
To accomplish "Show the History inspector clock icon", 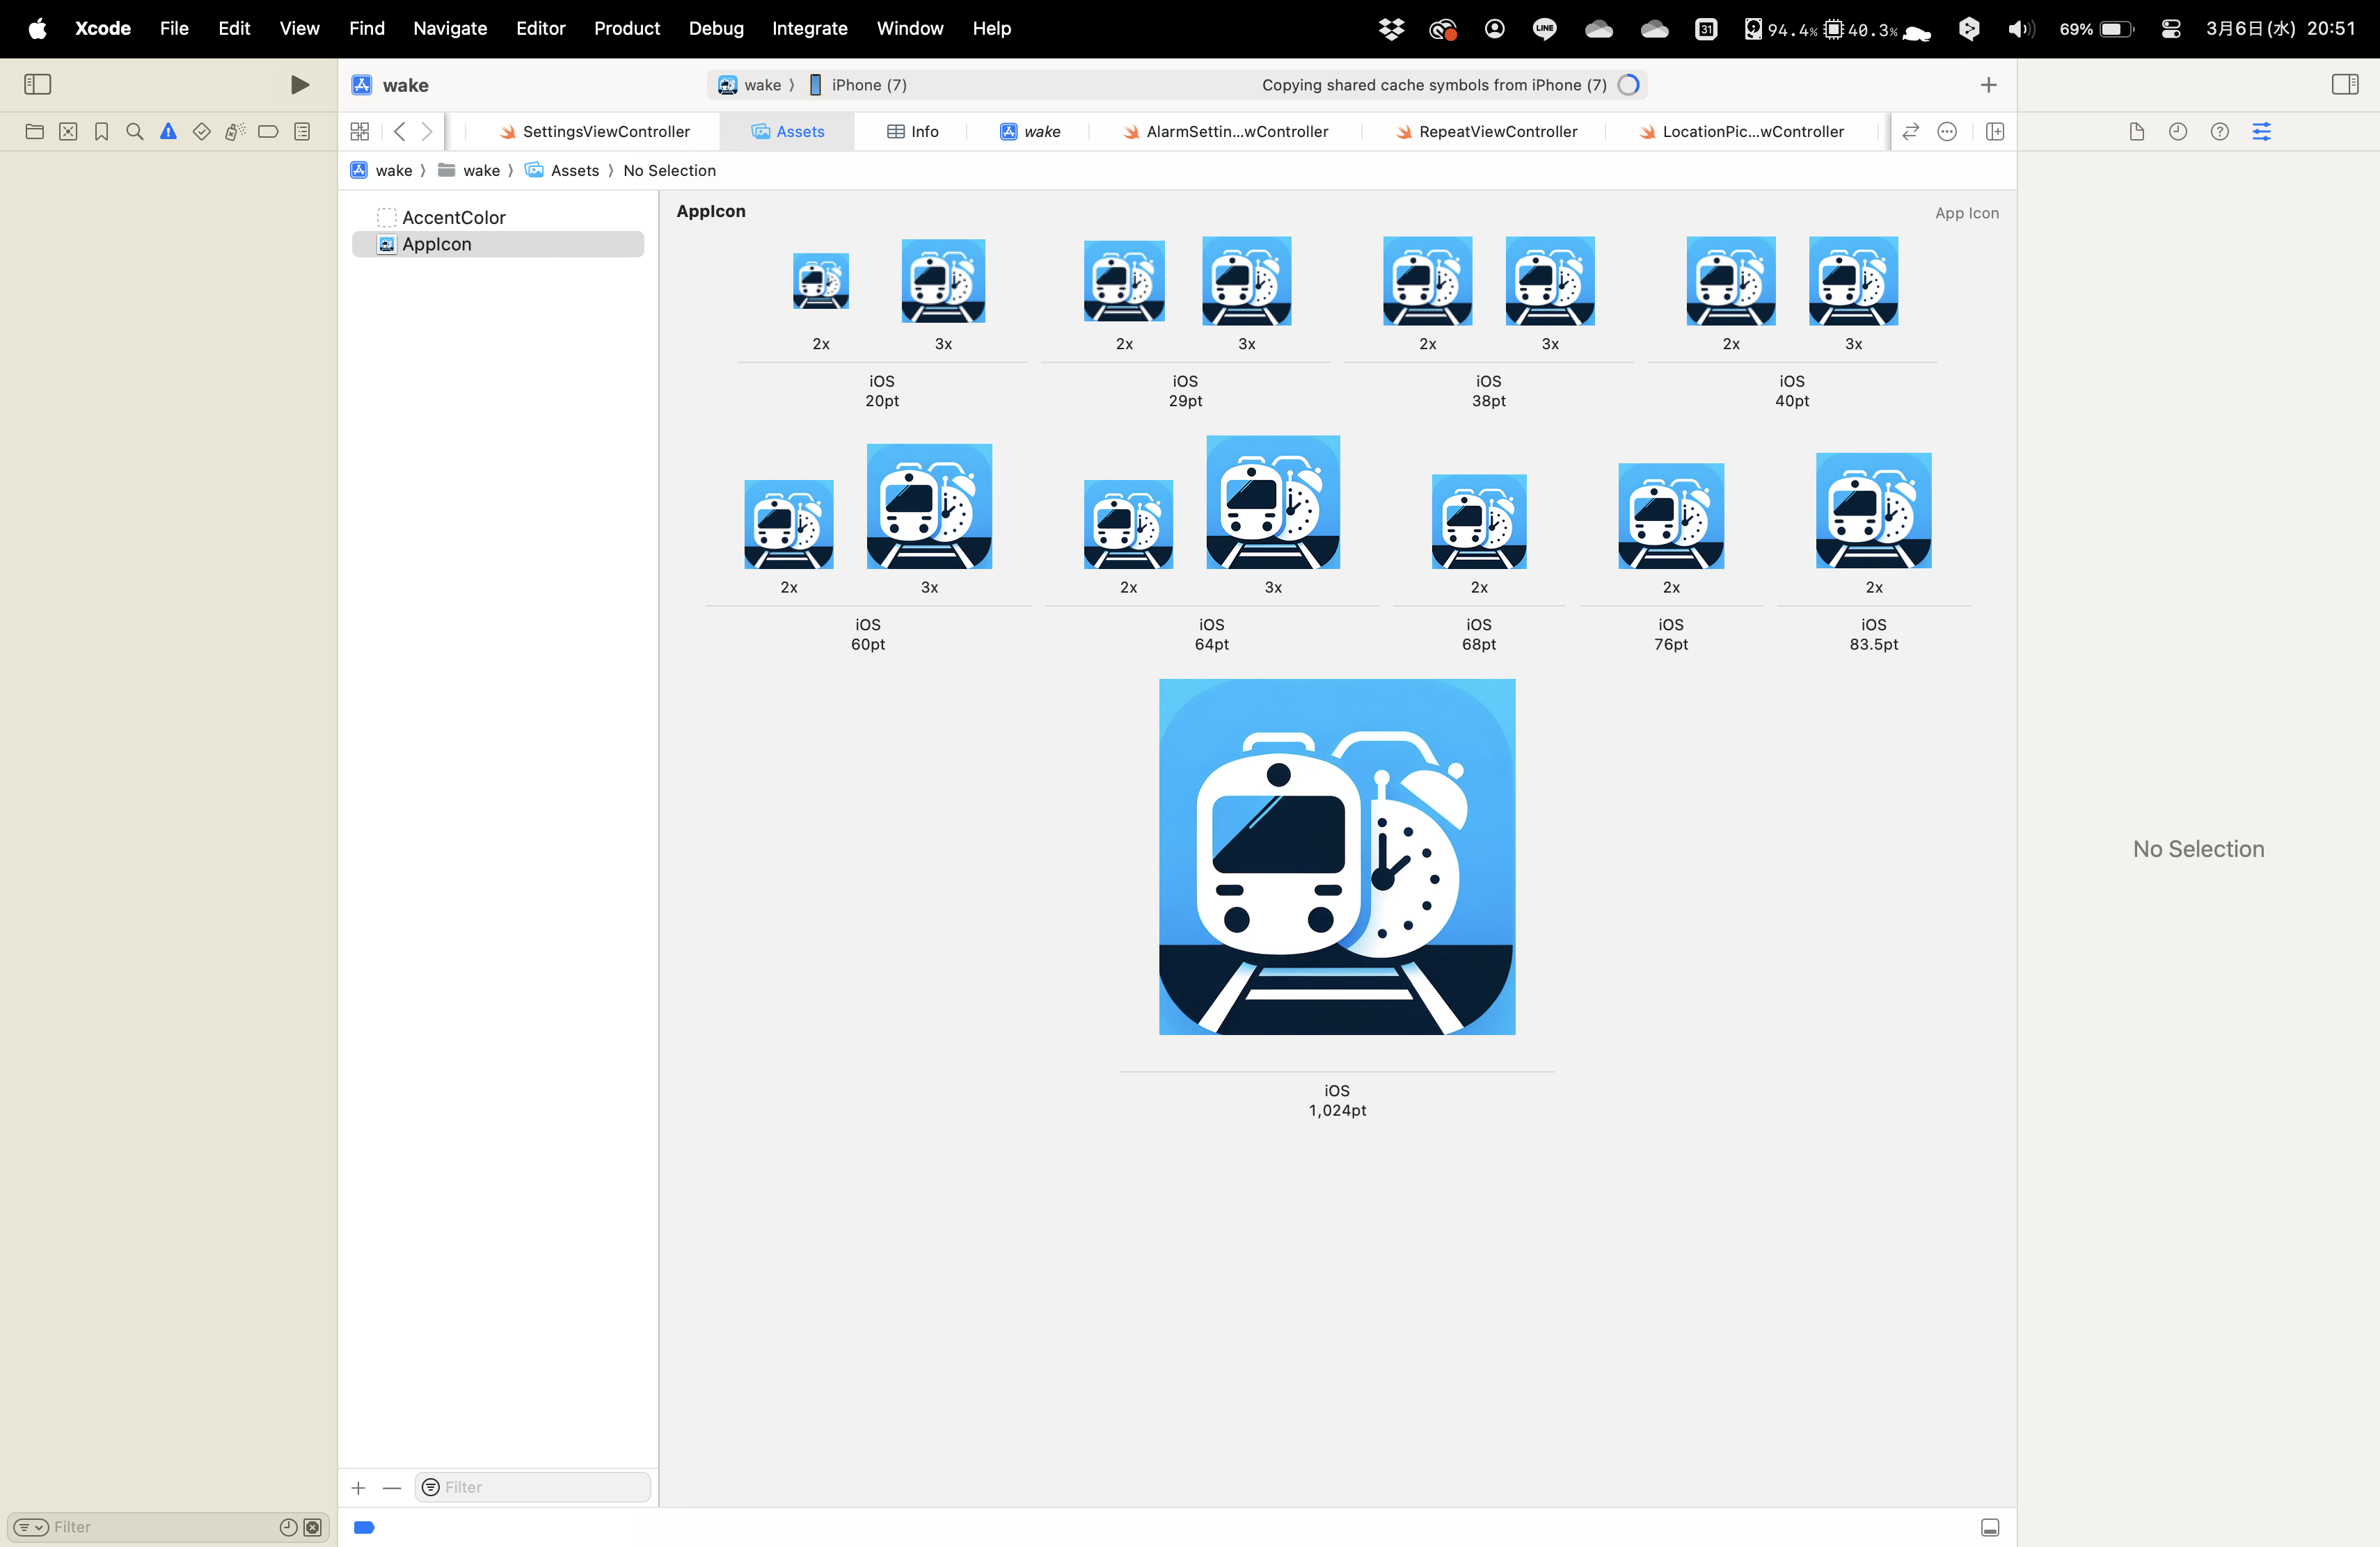I will point(2178,131).
